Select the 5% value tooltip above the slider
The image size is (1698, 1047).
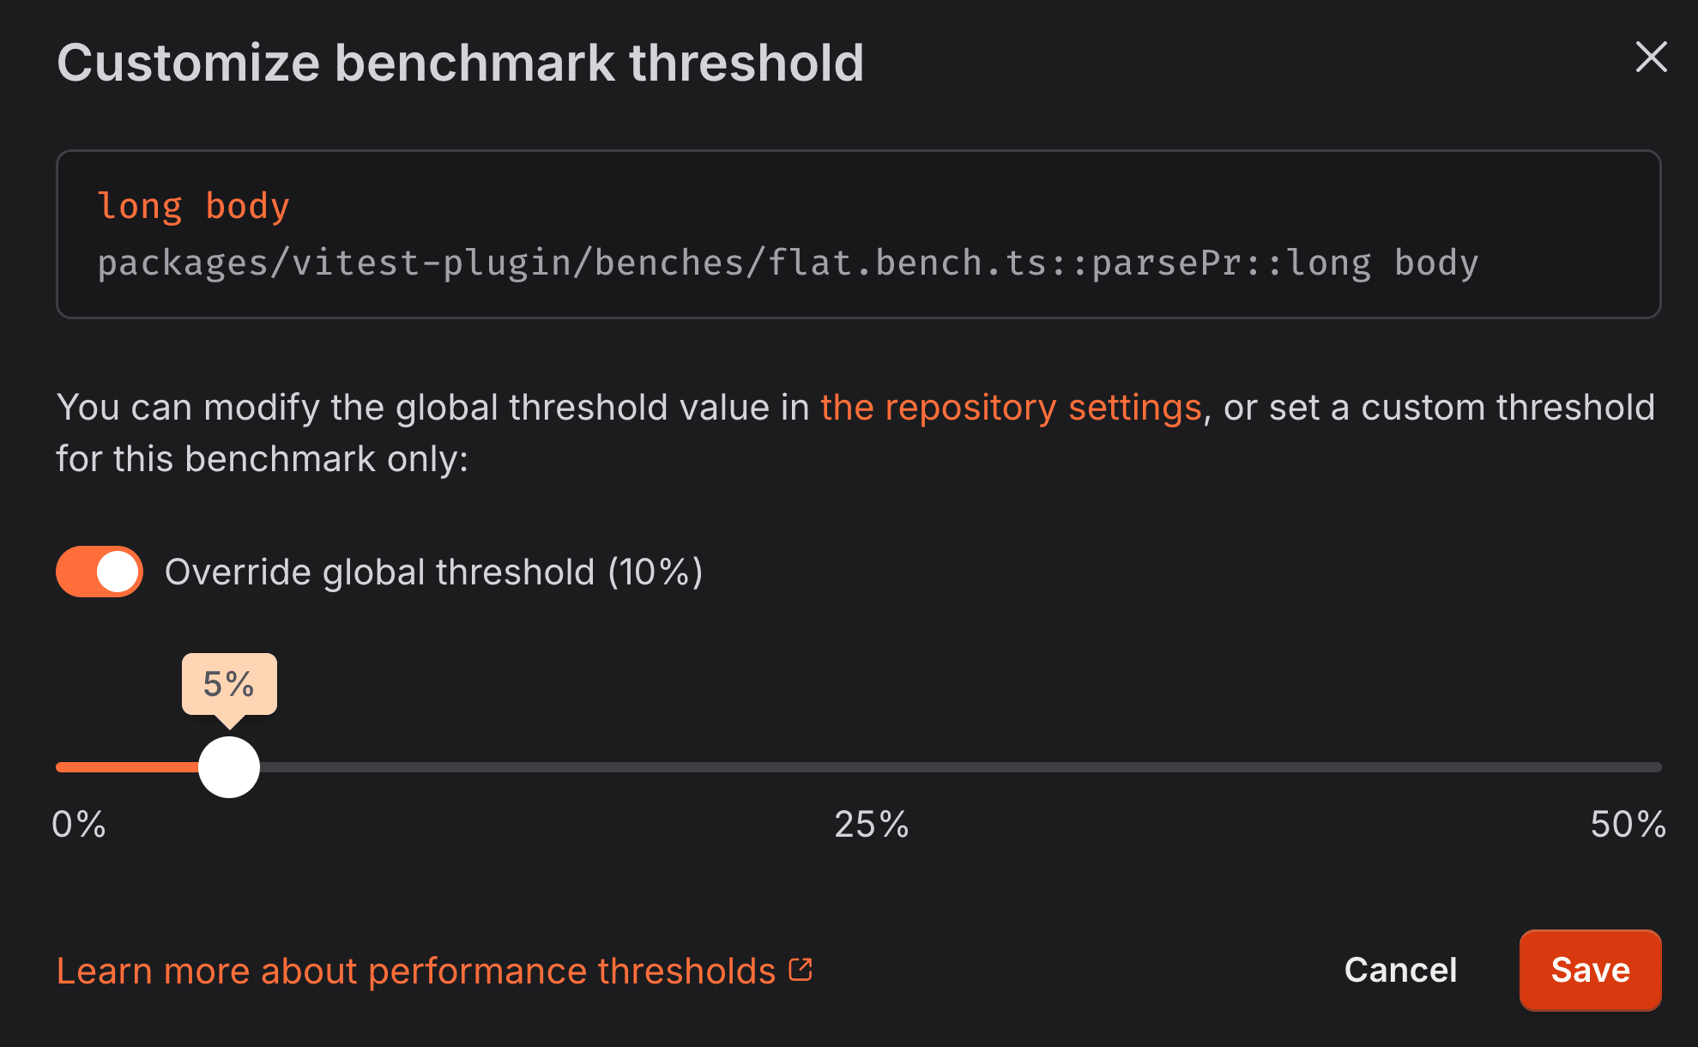click(228, 684)
